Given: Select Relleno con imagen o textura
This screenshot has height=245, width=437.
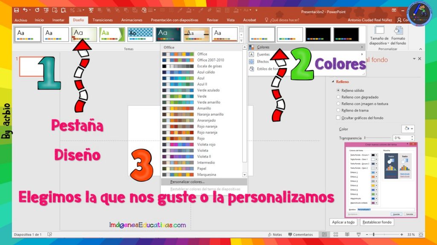Looking at the screenshot, I should click(338, 104).
